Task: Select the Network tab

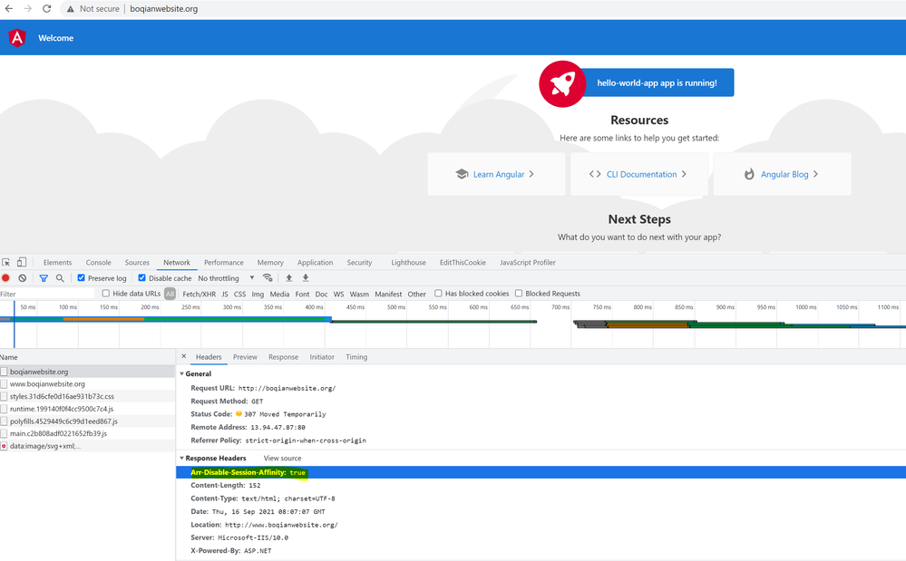Action: pyautogui.click(x=176, y=262)
